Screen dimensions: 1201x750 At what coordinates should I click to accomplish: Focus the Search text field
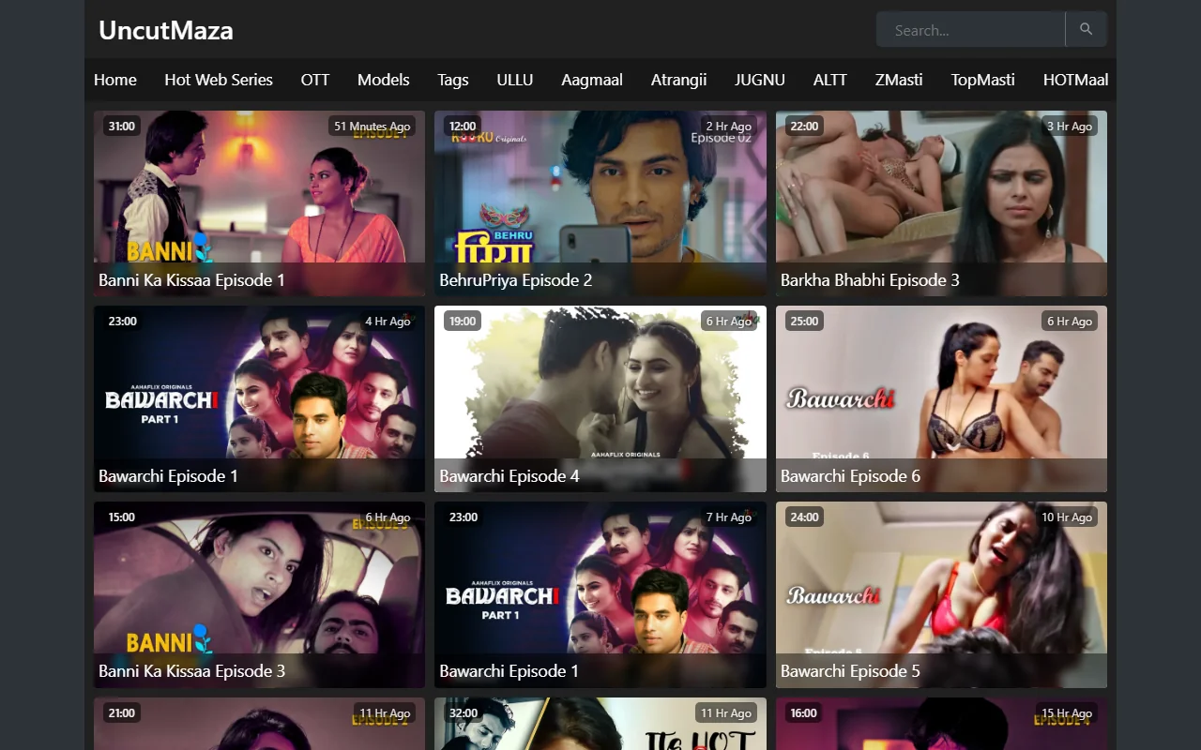tap(970, 30)
